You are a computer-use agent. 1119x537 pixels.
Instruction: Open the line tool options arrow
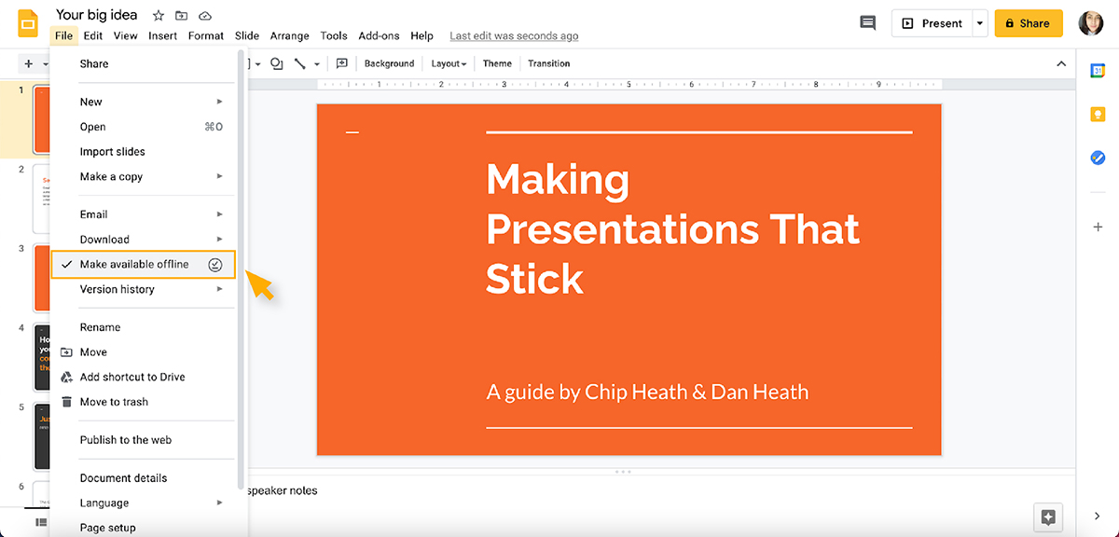click(x=315, y=63)
